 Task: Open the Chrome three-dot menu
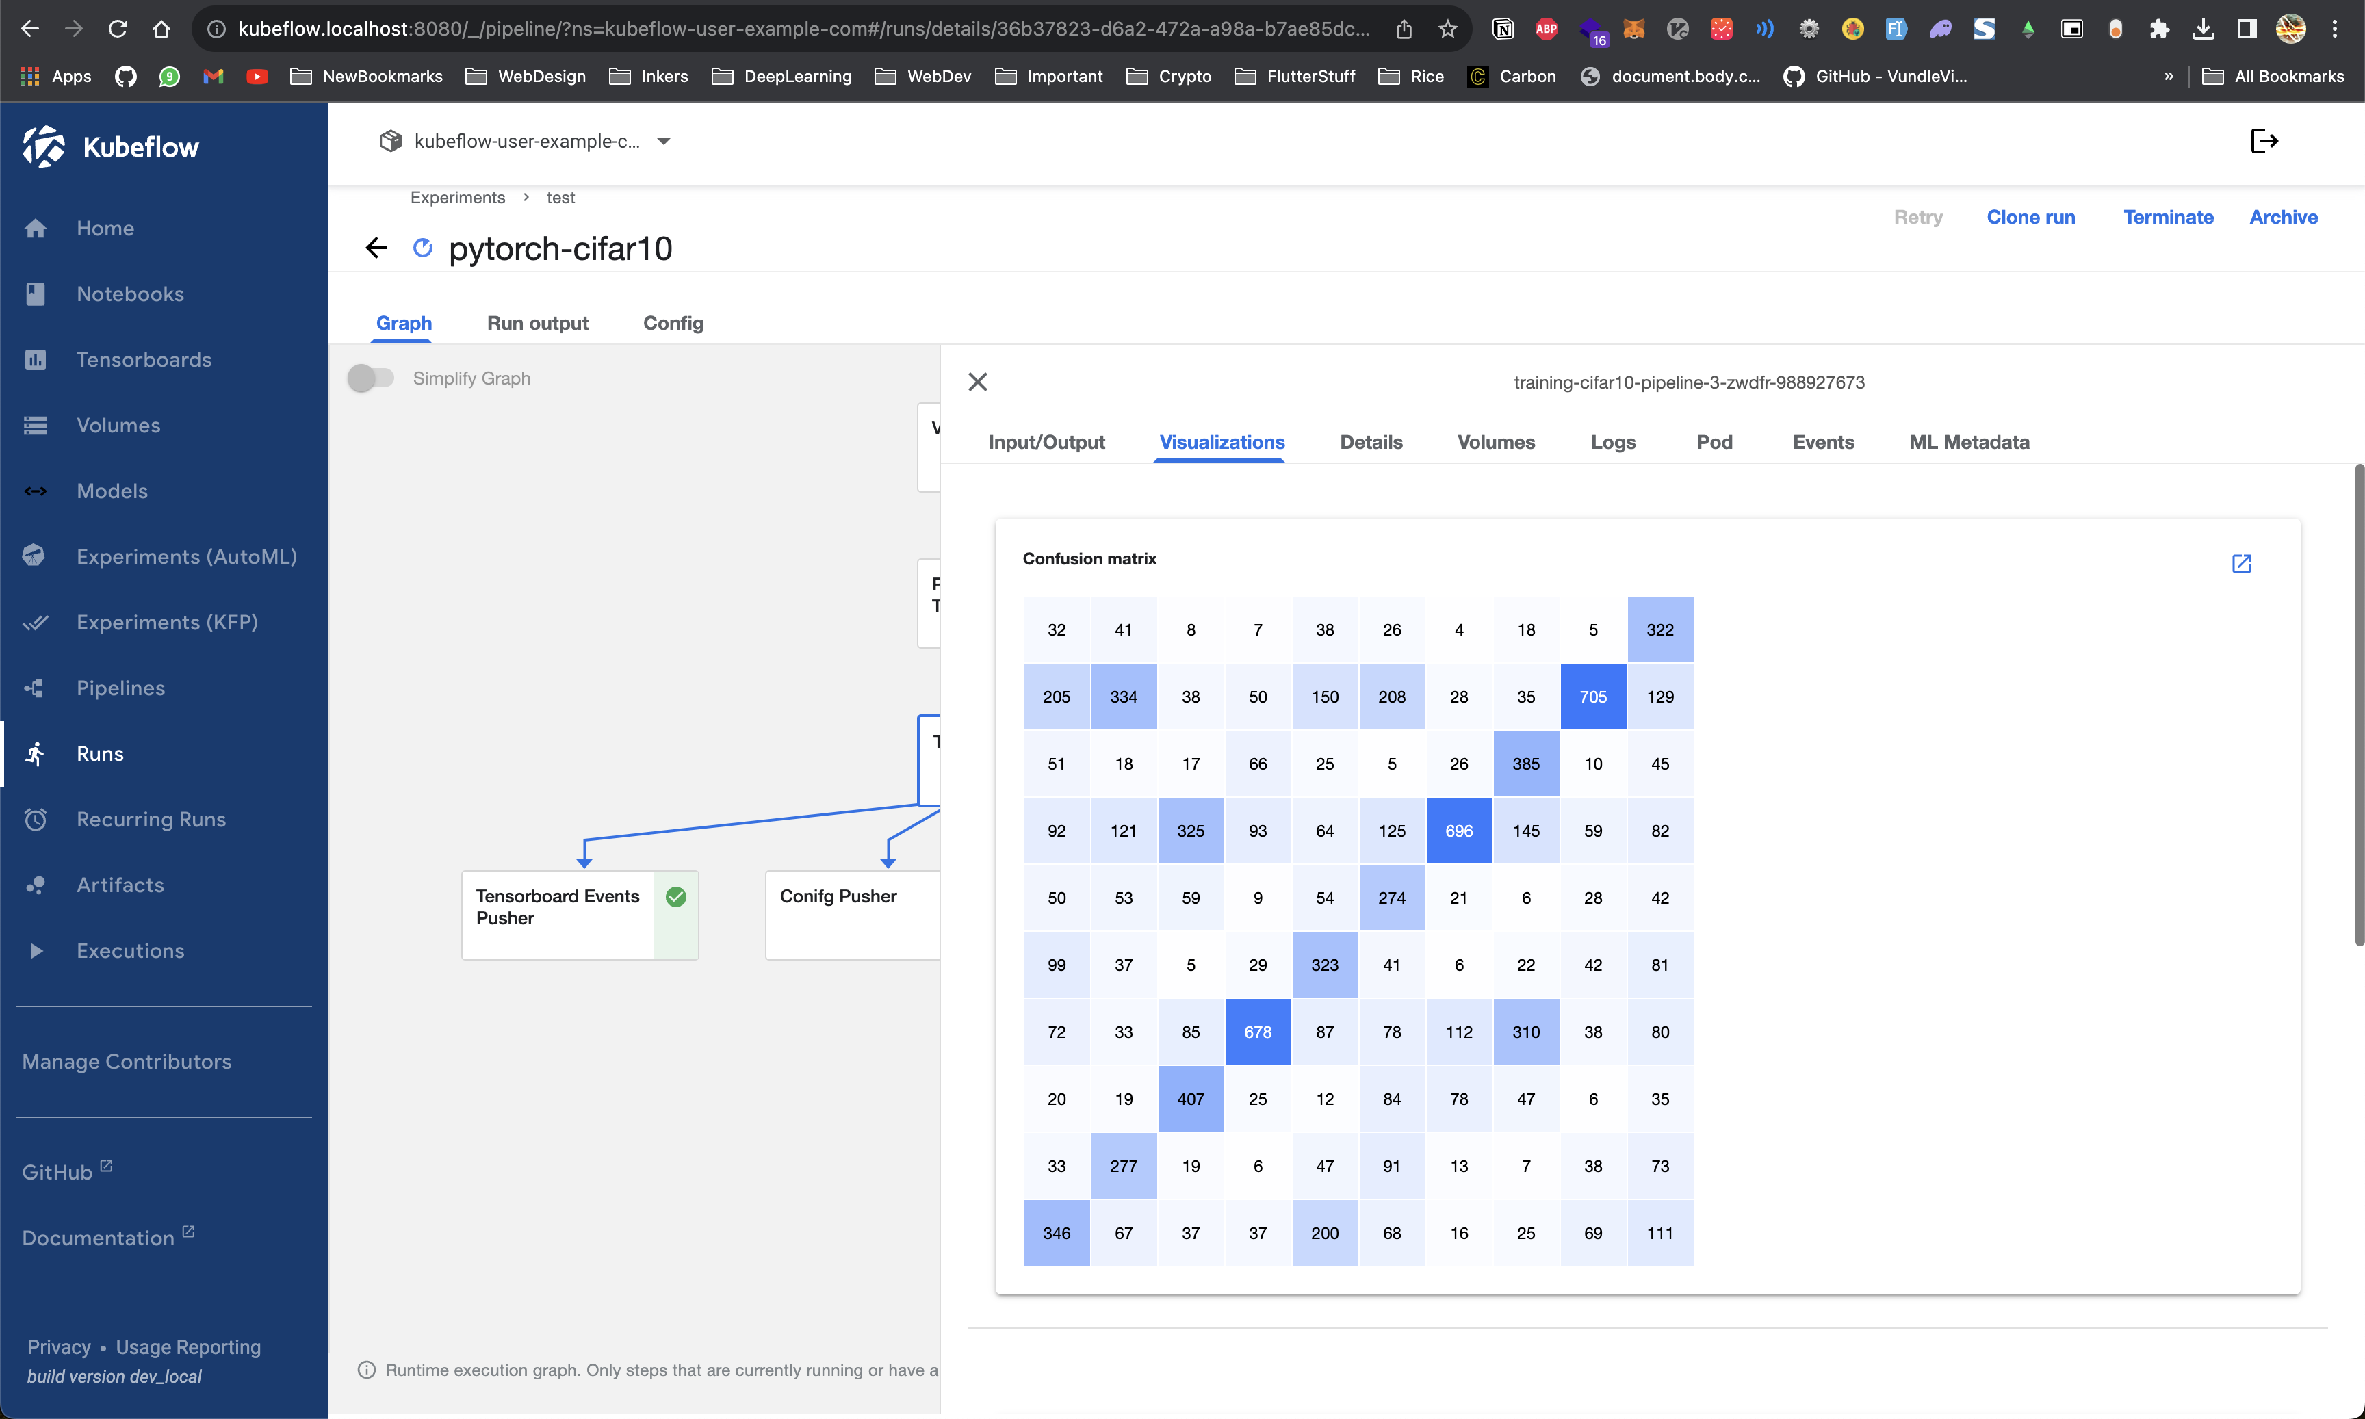[2334, 29]
